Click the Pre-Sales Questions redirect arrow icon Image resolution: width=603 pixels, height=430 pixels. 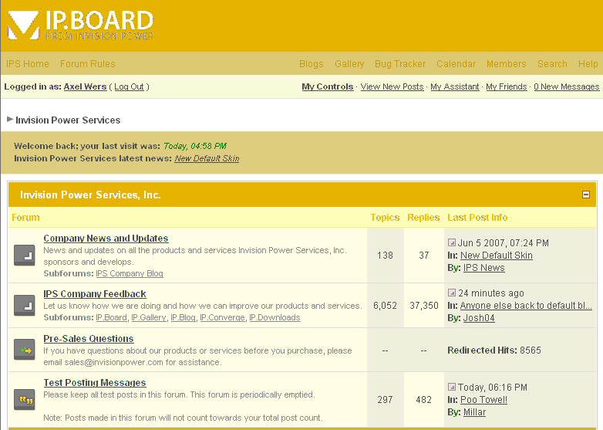24,350
